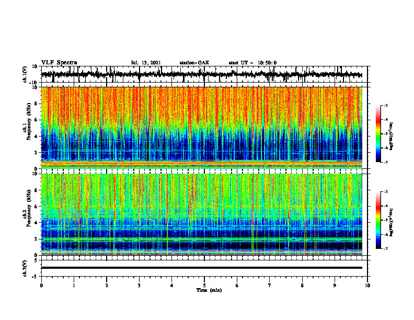Click '-3' label on ch.1 colorbar
414x320 pixels.
pos(385,106)
